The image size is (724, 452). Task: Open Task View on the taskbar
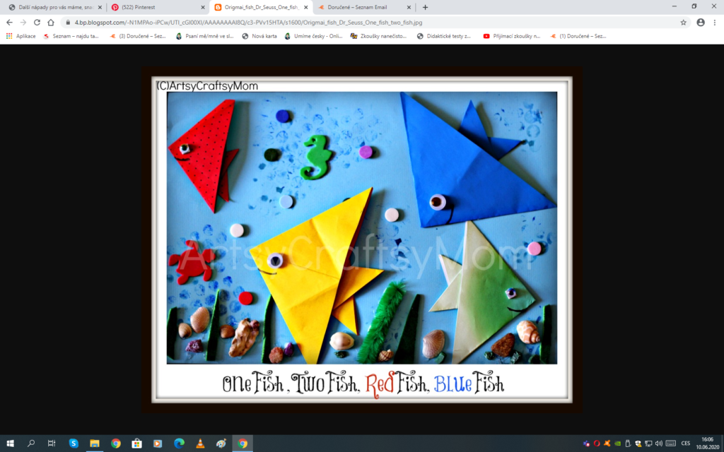52,444
